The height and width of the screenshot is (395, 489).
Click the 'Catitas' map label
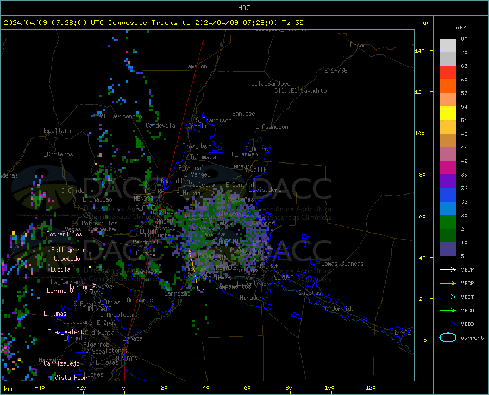310,293
